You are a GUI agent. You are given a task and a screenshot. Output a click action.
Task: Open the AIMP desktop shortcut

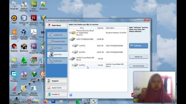(x=14, y=19)
